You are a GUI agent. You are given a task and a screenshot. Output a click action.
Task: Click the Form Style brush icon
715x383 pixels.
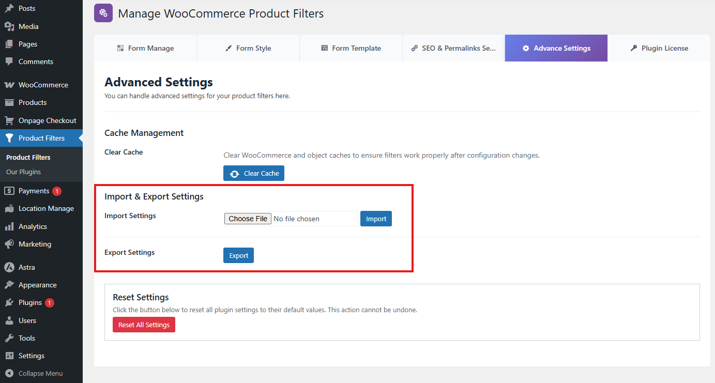(229, 48)
